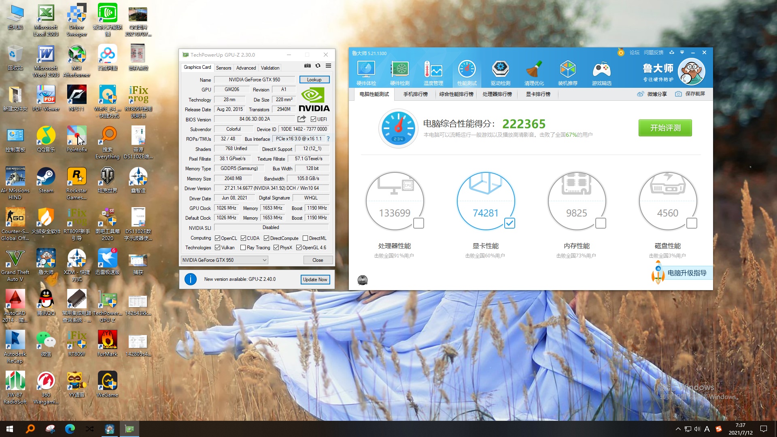Toggle CUDA checkbox
This screenshot has height=437, width=777.
tap(243, 238)
